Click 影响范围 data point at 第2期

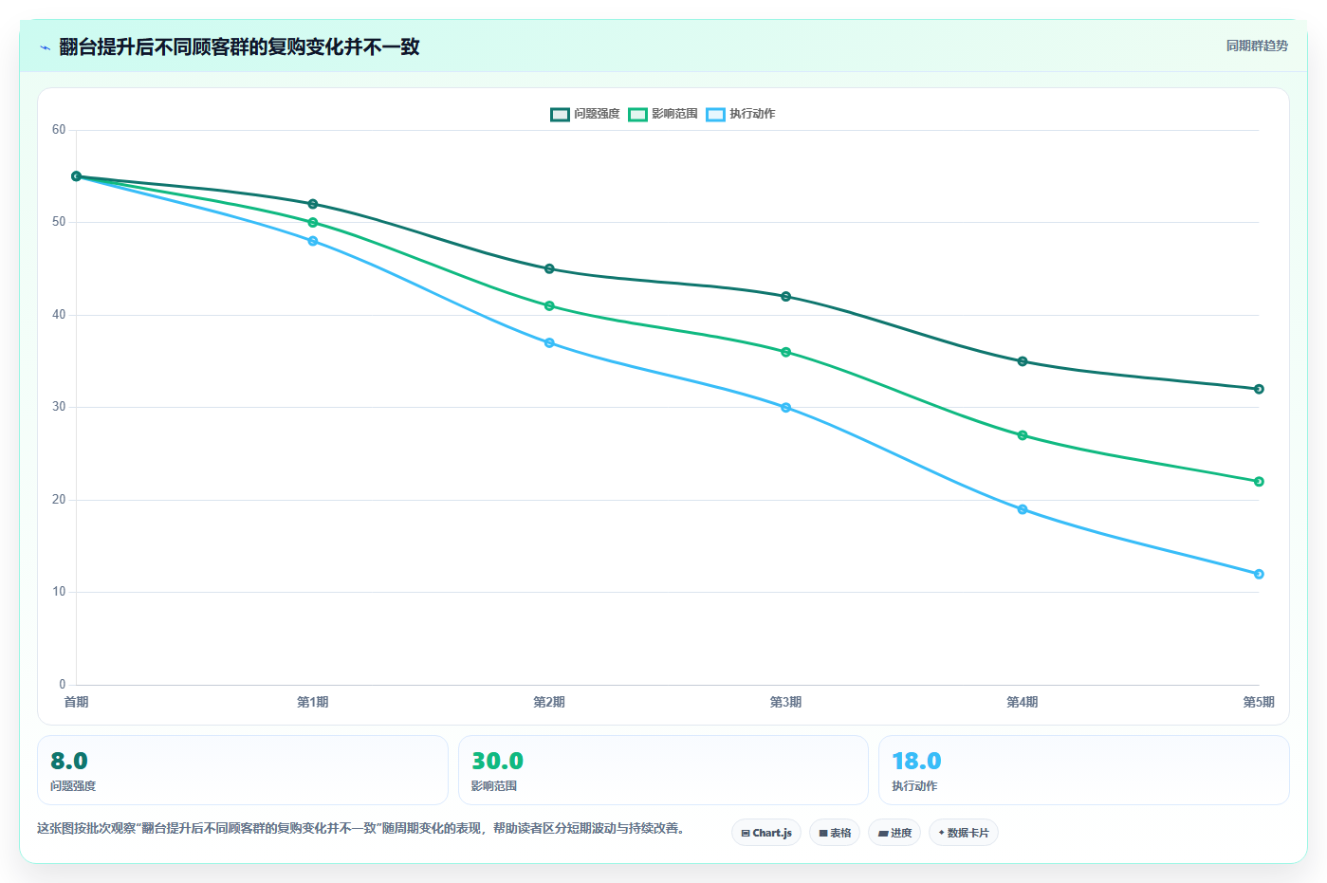pos(549,305)
